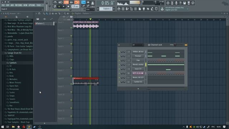Toggle the 3-2-1 countdown before recording
Viewport: 229px width, 129px height.
click(x=66, y=2)
